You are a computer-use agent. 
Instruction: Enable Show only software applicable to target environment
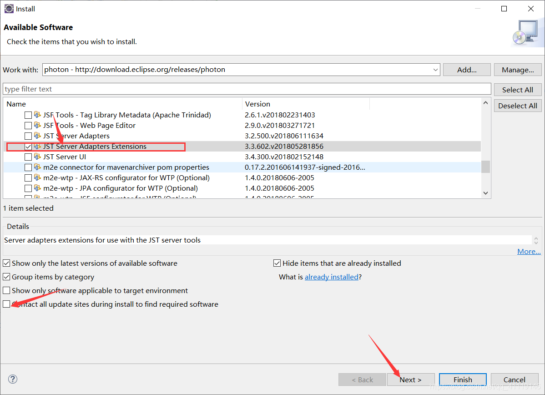point(6,290)
